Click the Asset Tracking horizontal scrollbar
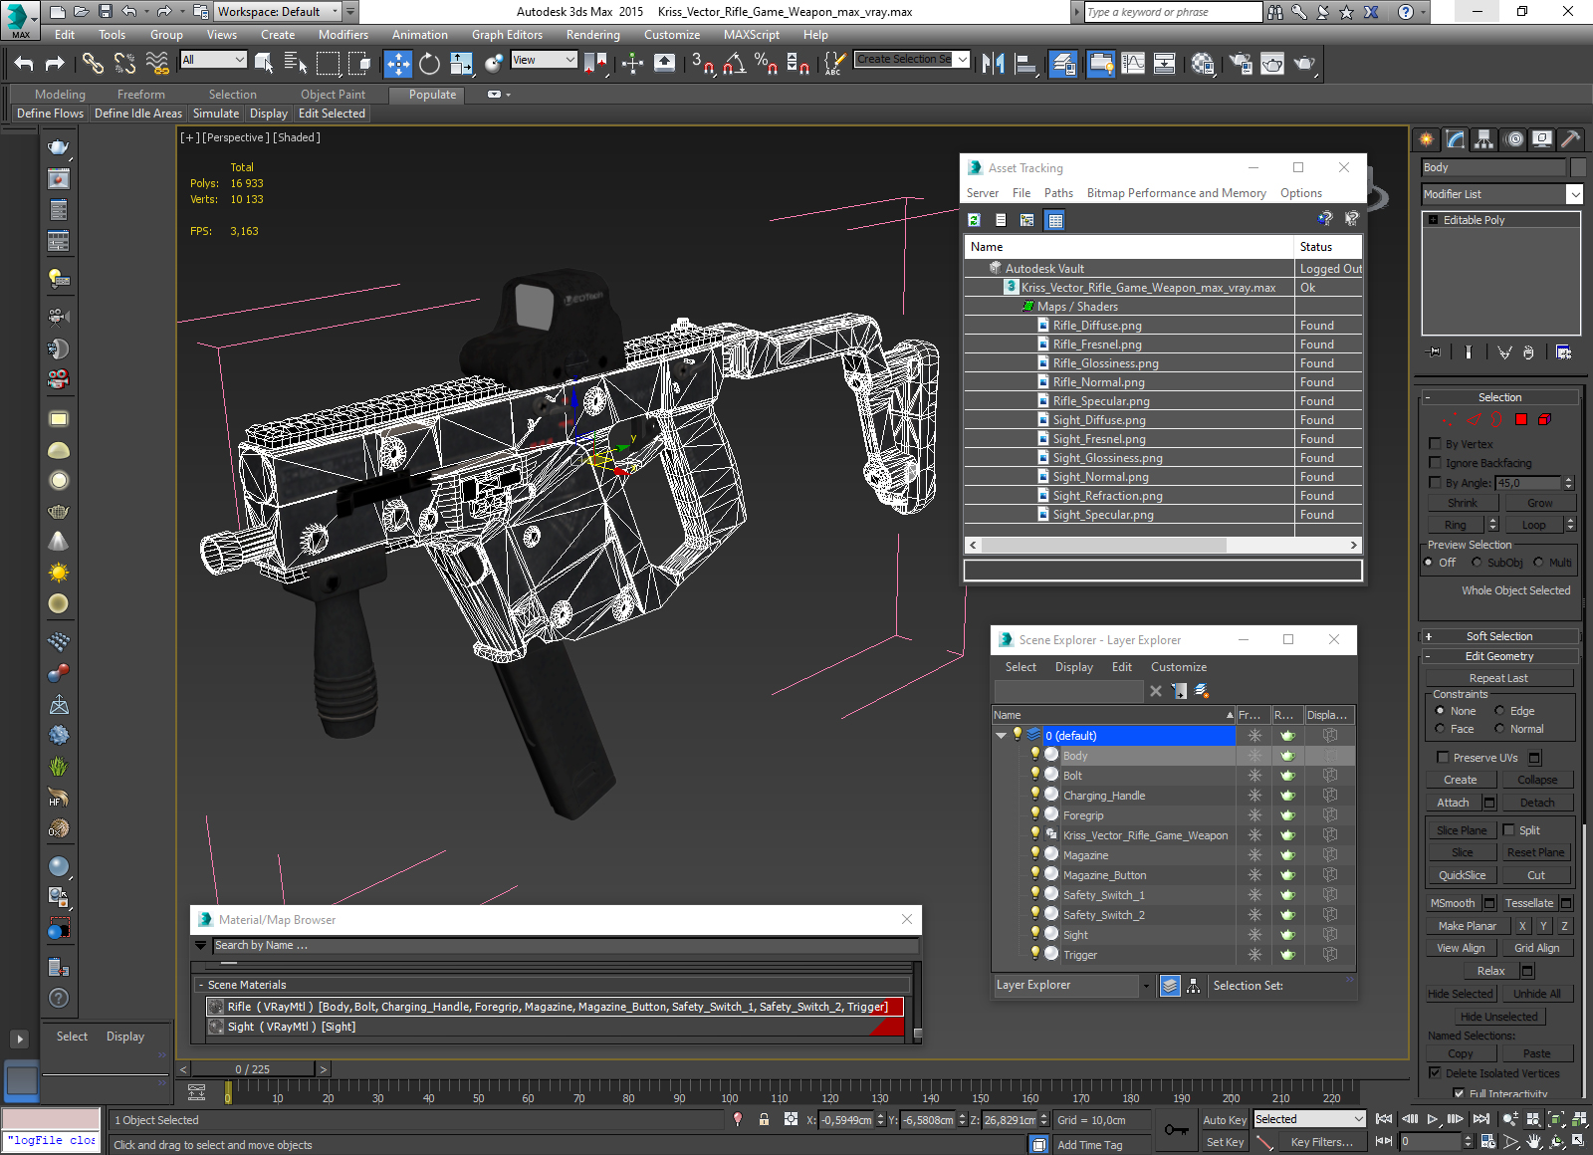1593x1155 pixels. click(1162, 545)
